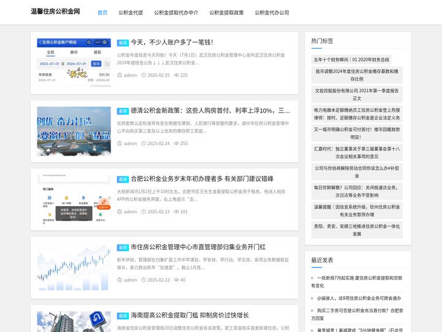Click admin author name on 2025-02-25 post
This screenshot has width=442, height=332.
coord(130,75)
